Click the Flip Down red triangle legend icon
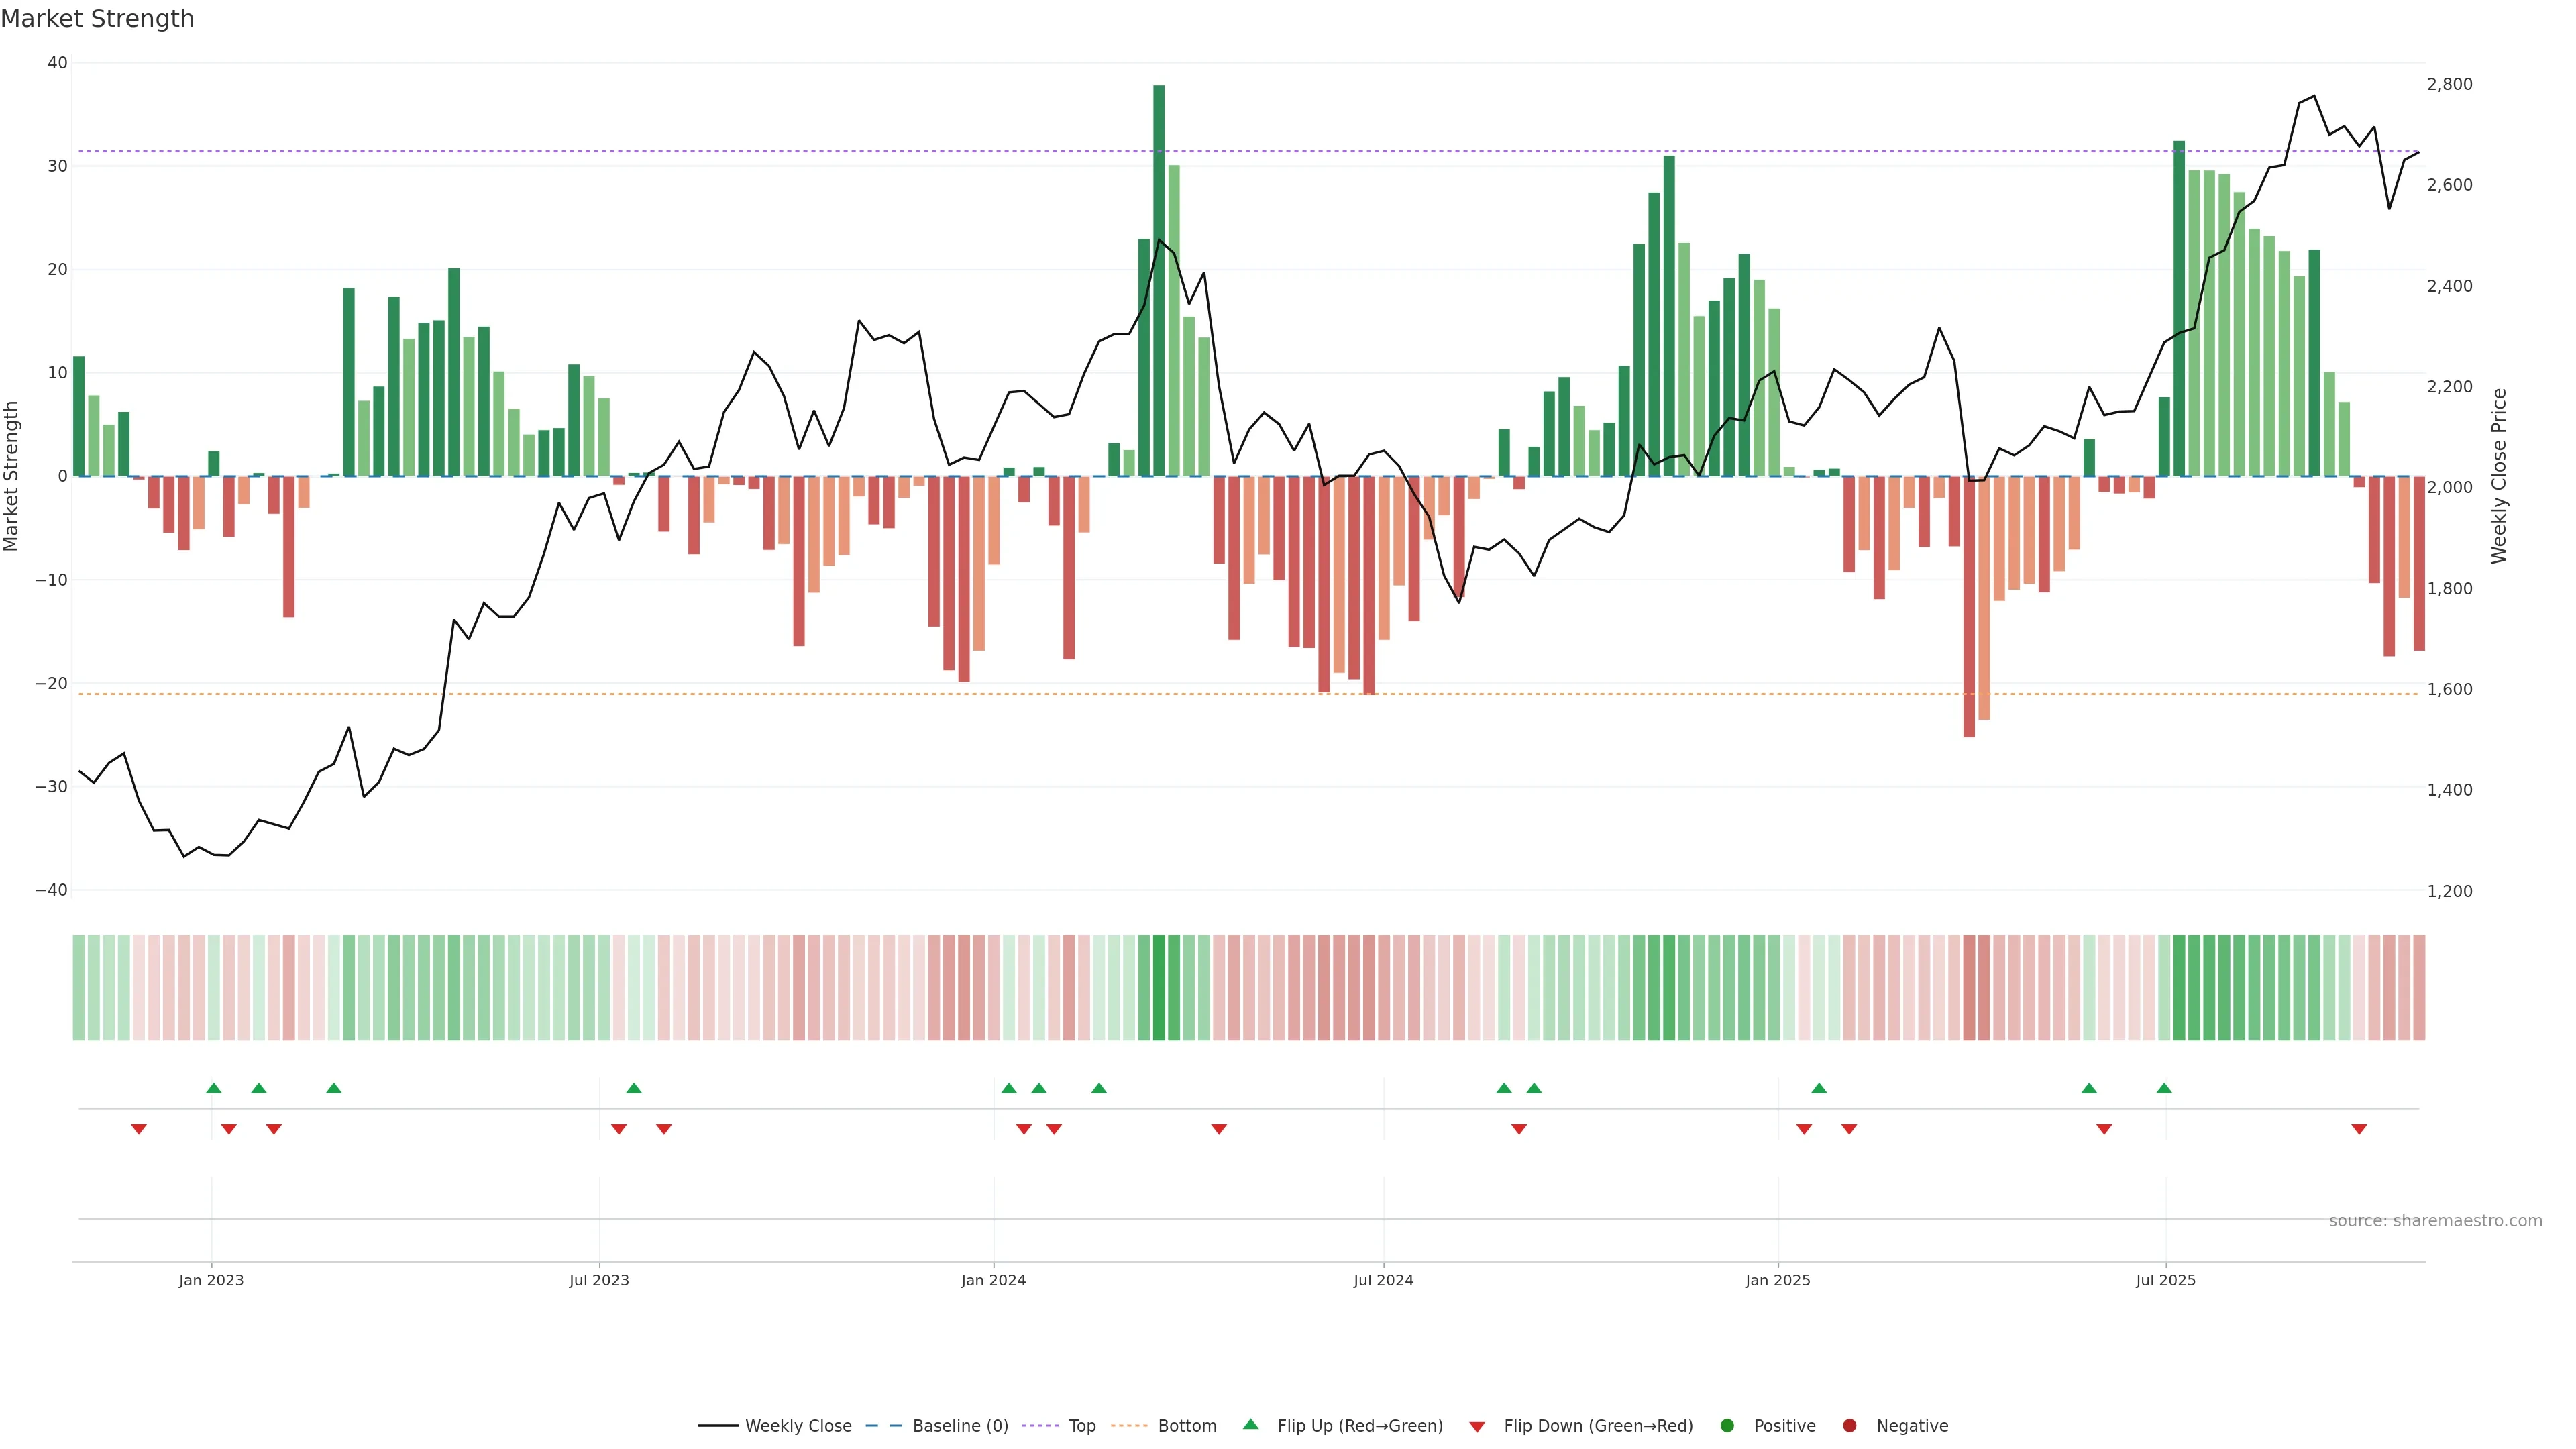Image resolution: width=2576 pixels, height=1449 pixels. pos(1477,1427)
